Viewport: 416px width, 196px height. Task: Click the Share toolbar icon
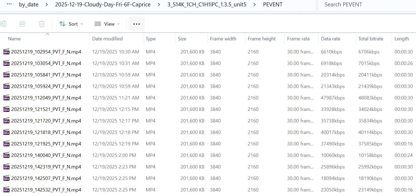pos(23,24)
